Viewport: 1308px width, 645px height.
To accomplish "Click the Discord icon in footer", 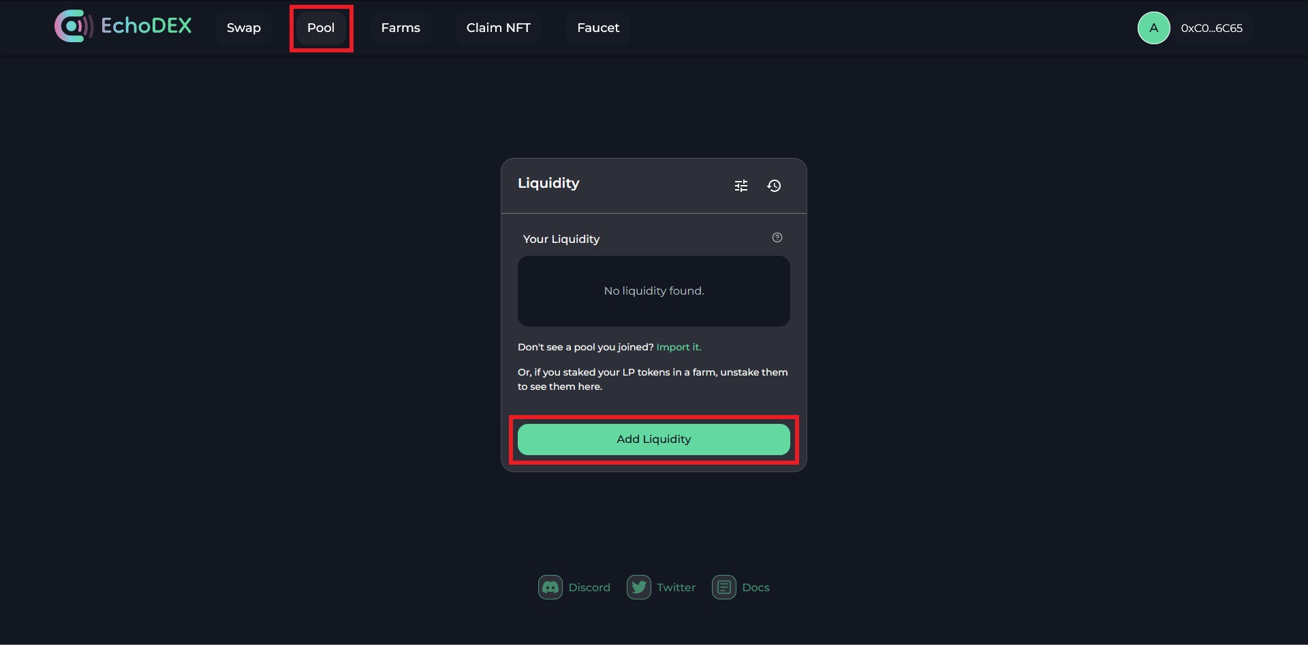I will (x=550, y=587).
